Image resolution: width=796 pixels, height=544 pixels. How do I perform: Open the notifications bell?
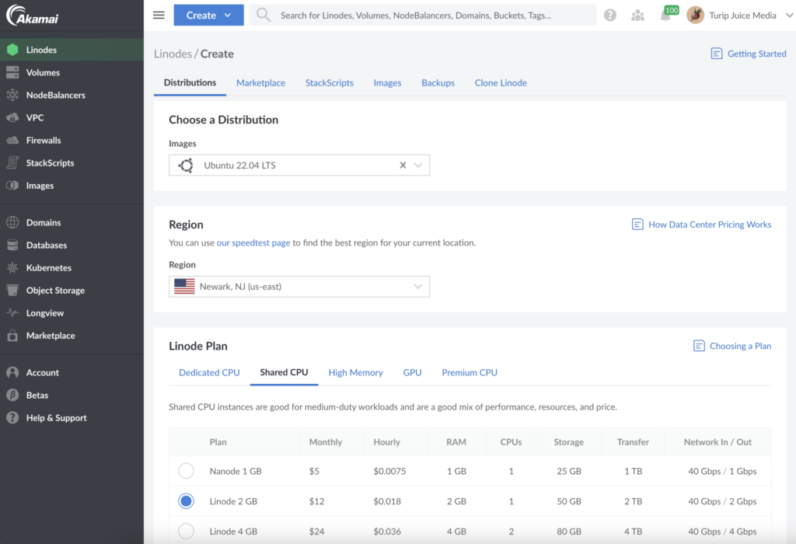point(666,15)
